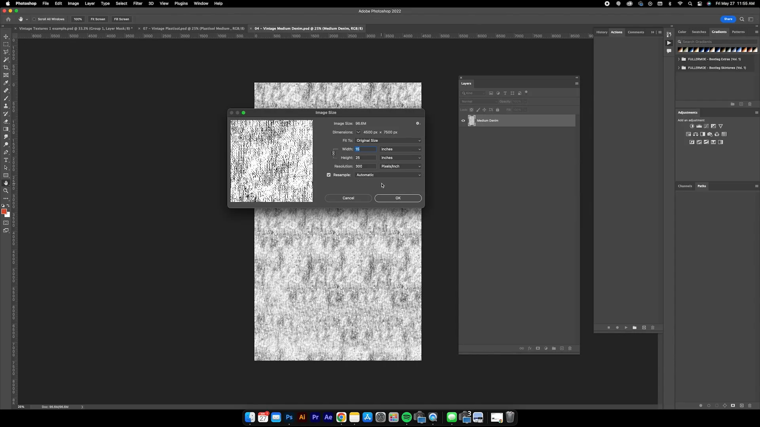This screenshot has width=760, height=427.
Task: Click the OK button to resize image
Action: coord(398,198)
